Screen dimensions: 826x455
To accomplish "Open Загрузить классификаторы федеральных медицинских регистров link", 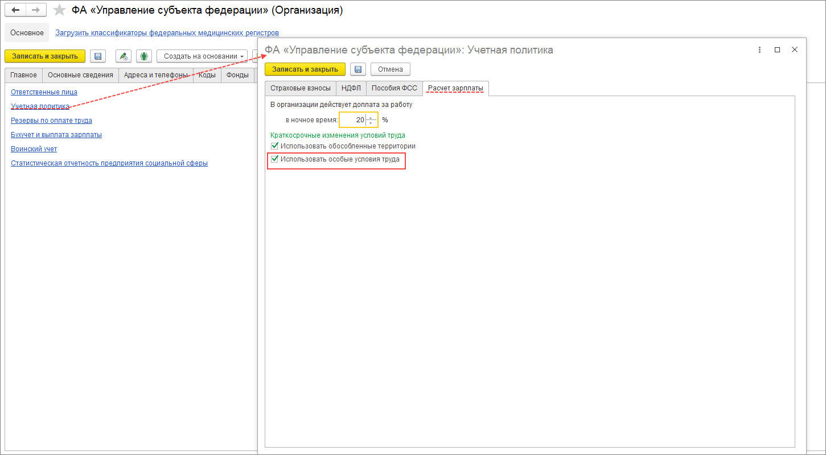I will [167, 33].
